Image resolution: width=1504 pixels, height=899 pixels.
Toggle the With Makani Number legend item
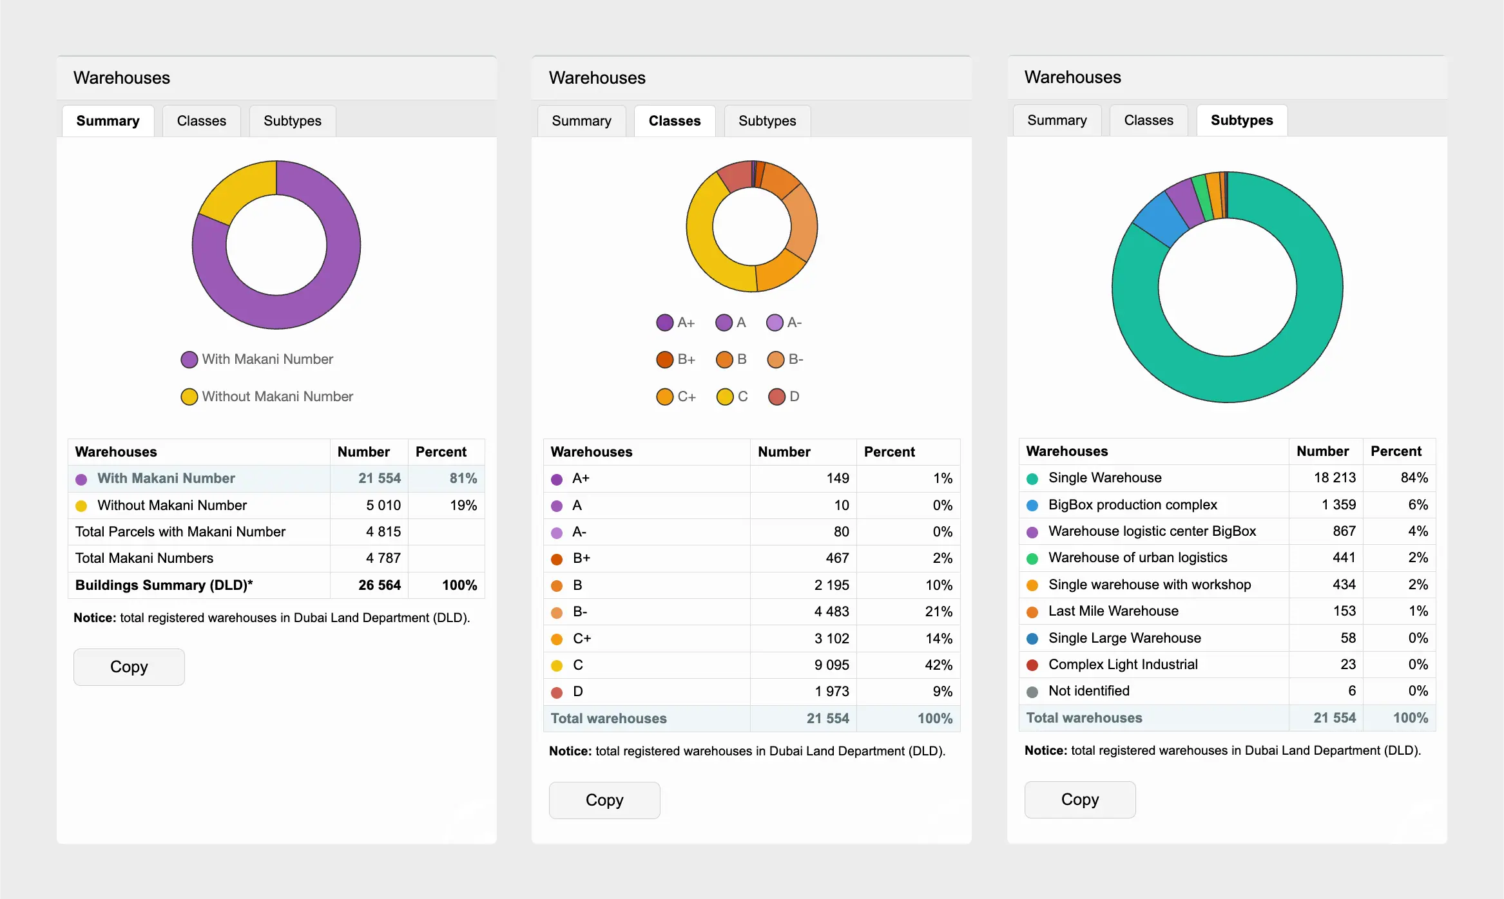tap(257, 359)
